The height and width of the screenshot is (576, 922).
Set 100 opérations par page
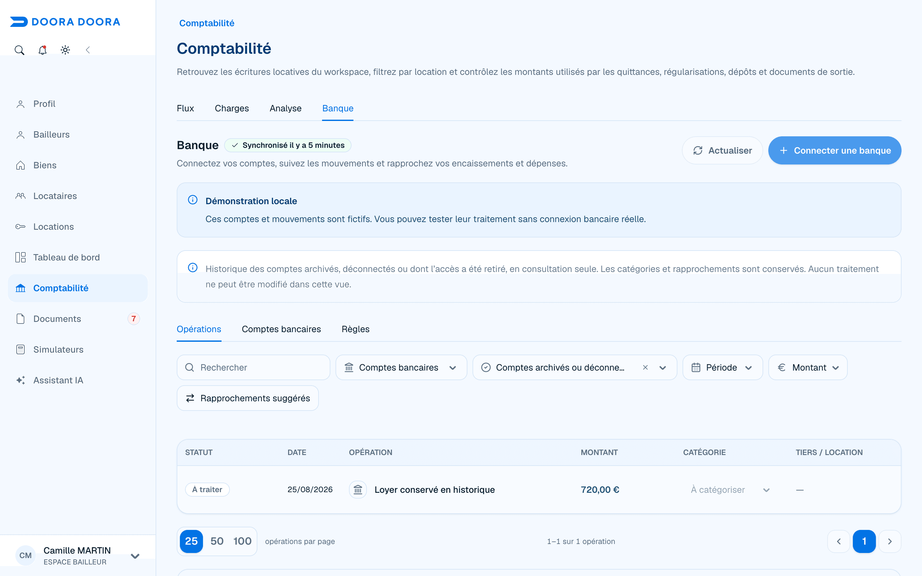[x=242, y=541]
